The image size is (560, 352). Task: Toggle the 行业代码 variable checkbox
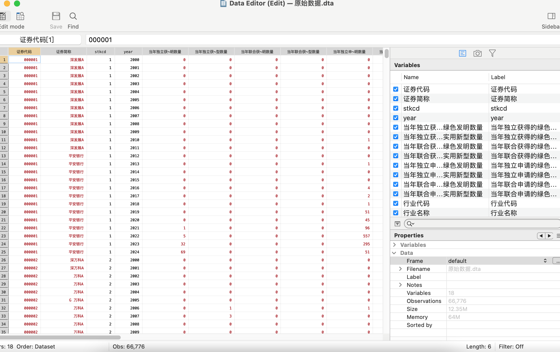(396, 203)
